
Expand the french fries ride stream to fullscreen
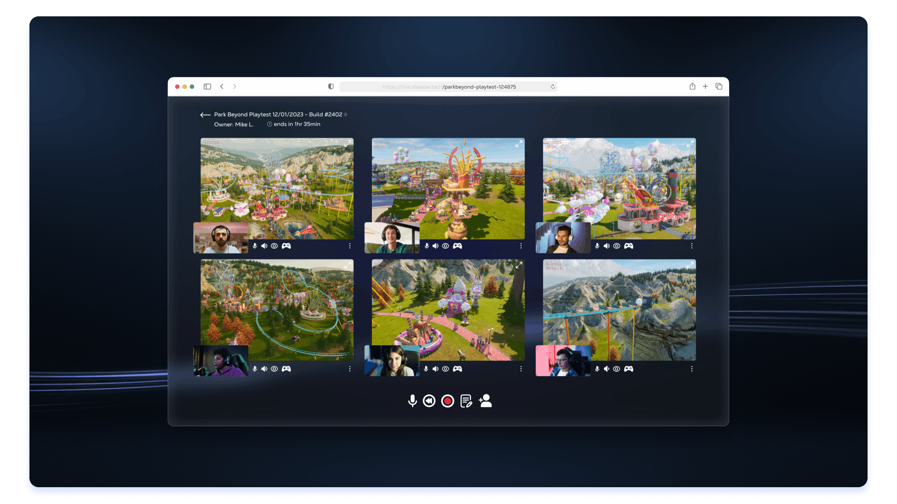519,144
